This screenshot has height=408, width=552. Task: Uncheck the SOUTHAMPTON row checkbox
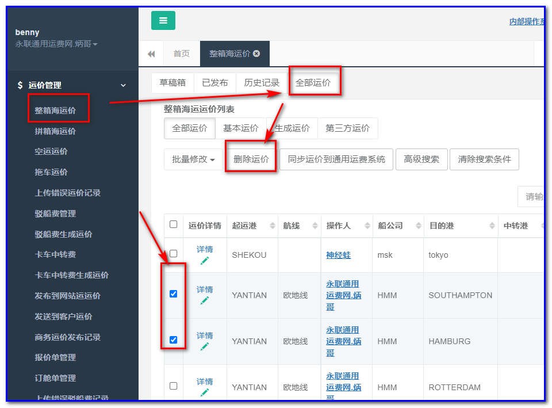tap(173, 295)
